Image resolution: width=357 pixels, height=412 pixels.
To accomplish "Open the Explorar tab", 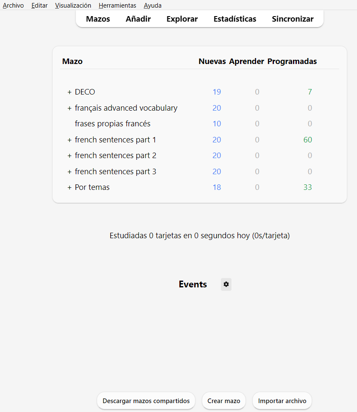I will 182,19.
